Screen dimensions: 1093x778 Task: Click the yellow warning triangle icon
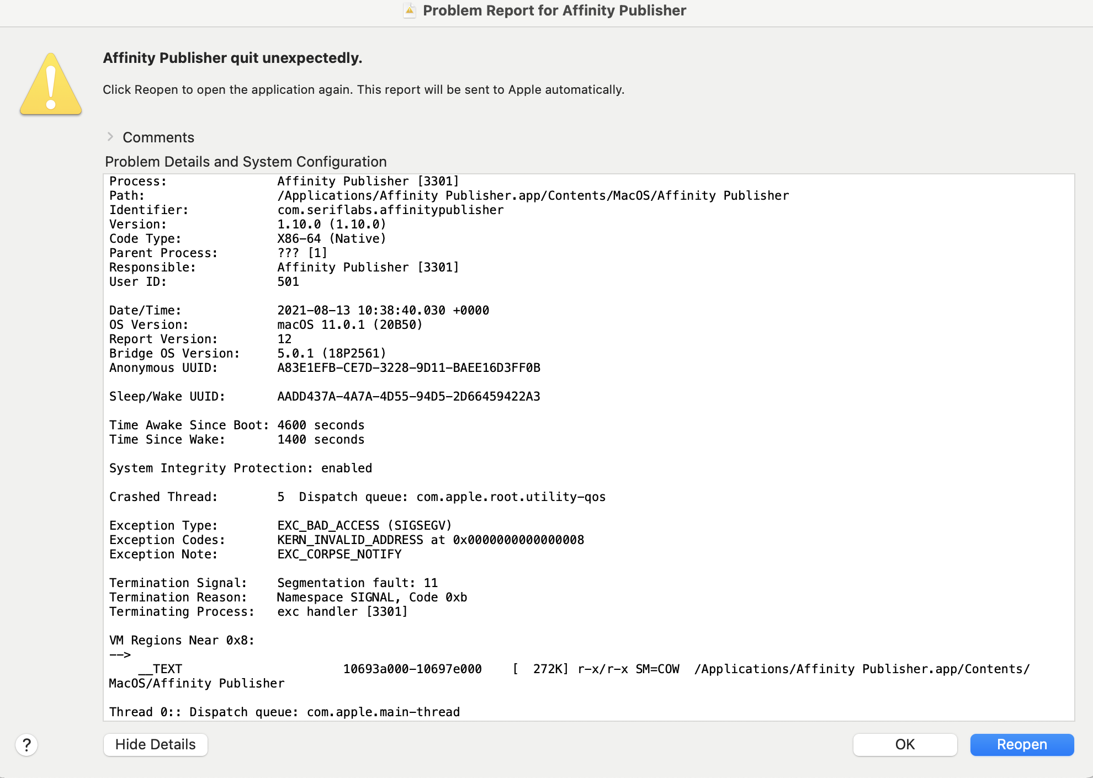51,84
